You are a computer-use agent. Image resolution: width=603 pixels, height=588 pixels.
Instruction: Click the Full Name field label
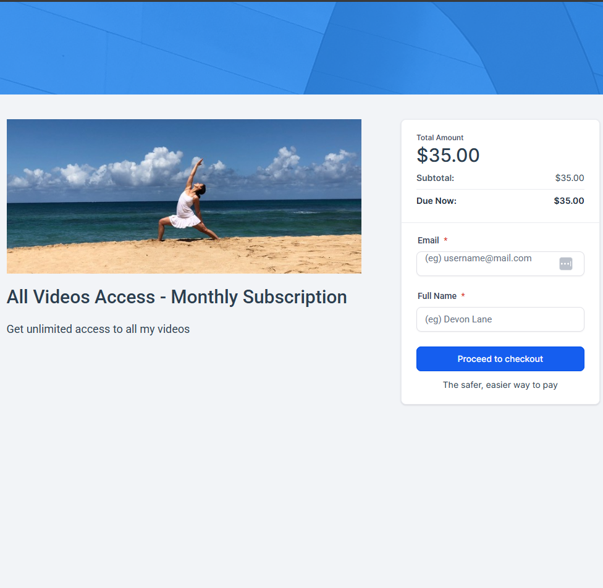pyautogui.click(x=437, y=296)
